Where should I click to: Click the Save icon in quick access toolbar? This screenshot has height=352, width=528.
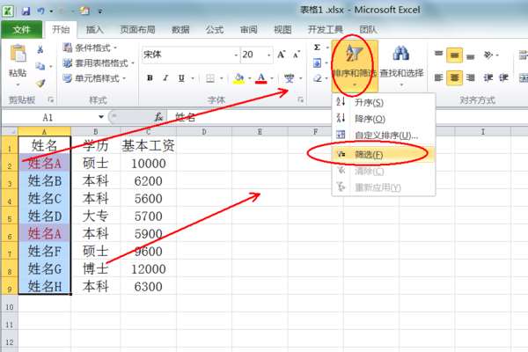[x=26, y=11]
